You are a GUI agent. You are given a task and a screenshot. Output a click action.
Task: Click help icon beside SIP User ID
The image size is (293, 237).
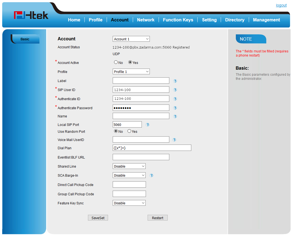(175, 90)
